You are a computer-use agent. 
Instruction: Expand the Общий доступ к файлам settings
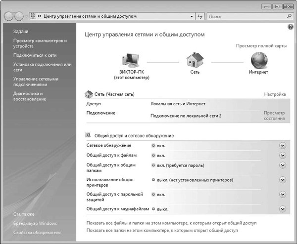point(283,155)
